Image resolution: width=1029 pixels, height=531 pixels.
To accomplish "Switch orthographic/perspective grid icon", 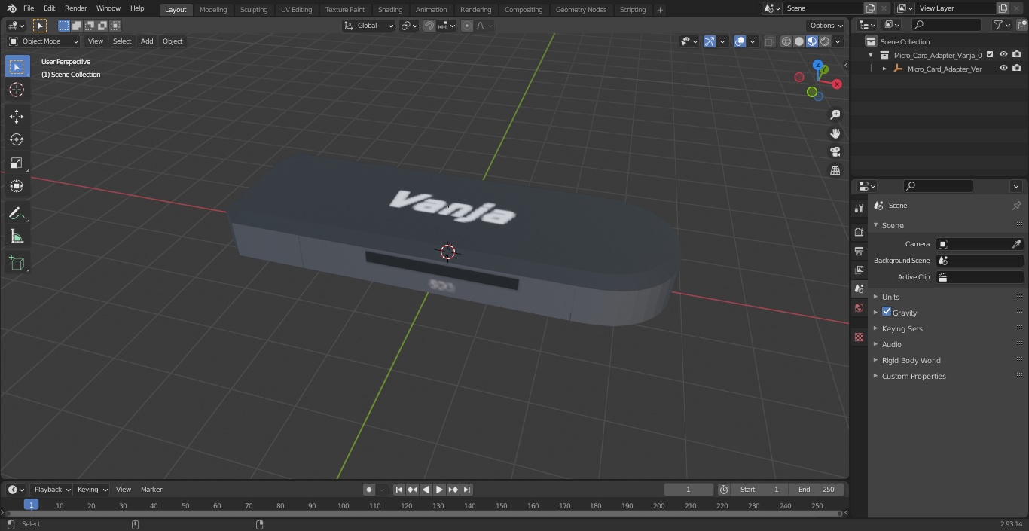I will pyautogui.click(x=835, y=170).
